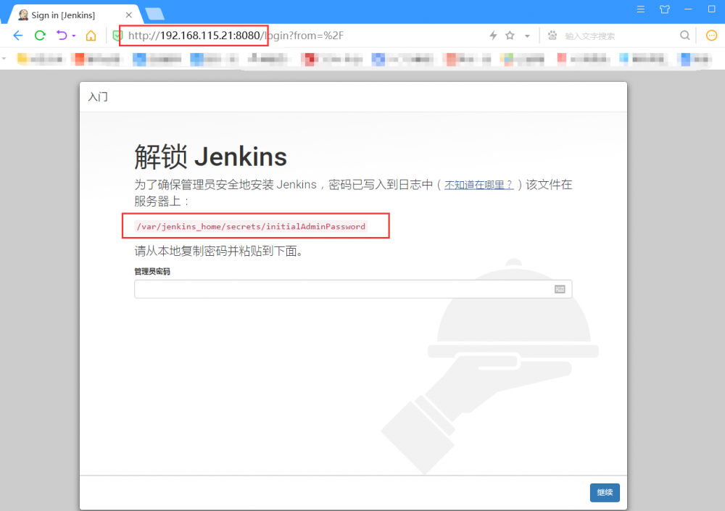Click the lightning bolt icon in the toolbar
This screenshot has height=511, width=725.
(493, 35)
